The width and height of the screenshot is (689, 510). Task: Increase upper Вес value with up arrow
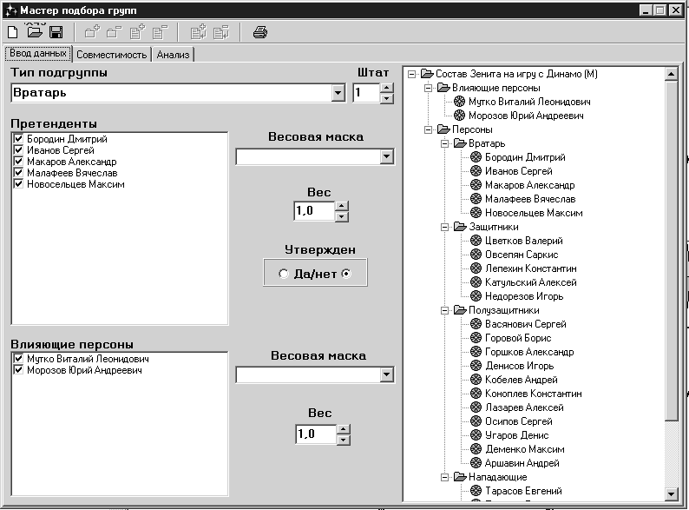click(342, 206)
